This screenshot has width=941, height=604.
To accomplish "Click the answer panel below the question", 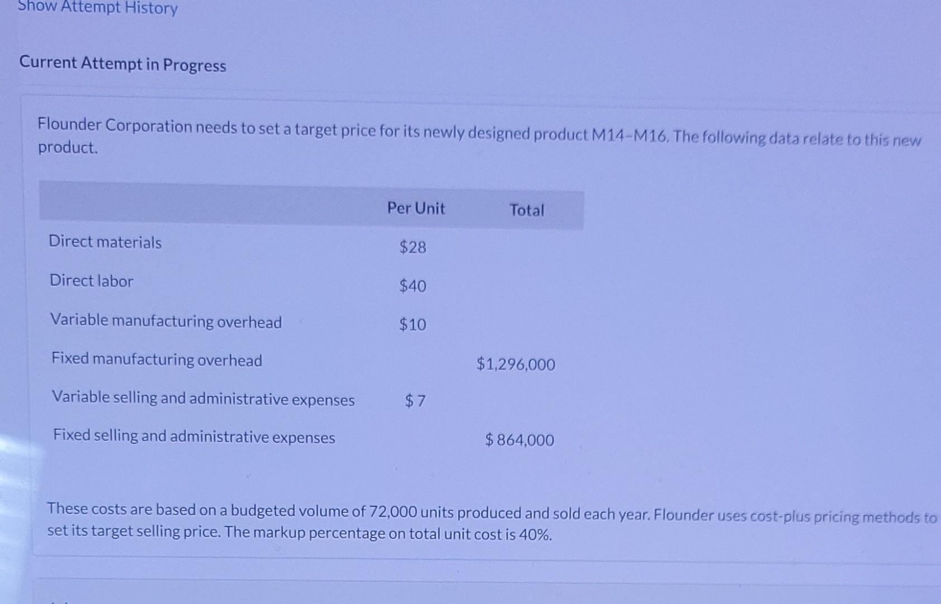I will tap(486, 592).
